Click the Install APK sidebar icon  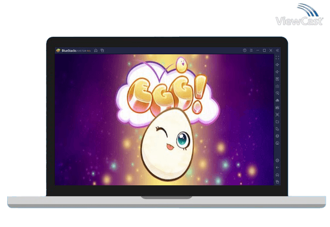point(277,100)
